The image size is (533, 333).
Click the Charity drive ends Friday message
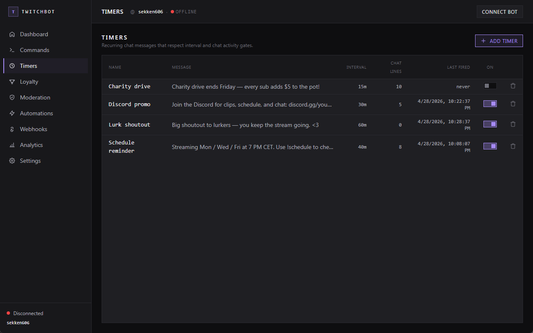tap(246, 87)
